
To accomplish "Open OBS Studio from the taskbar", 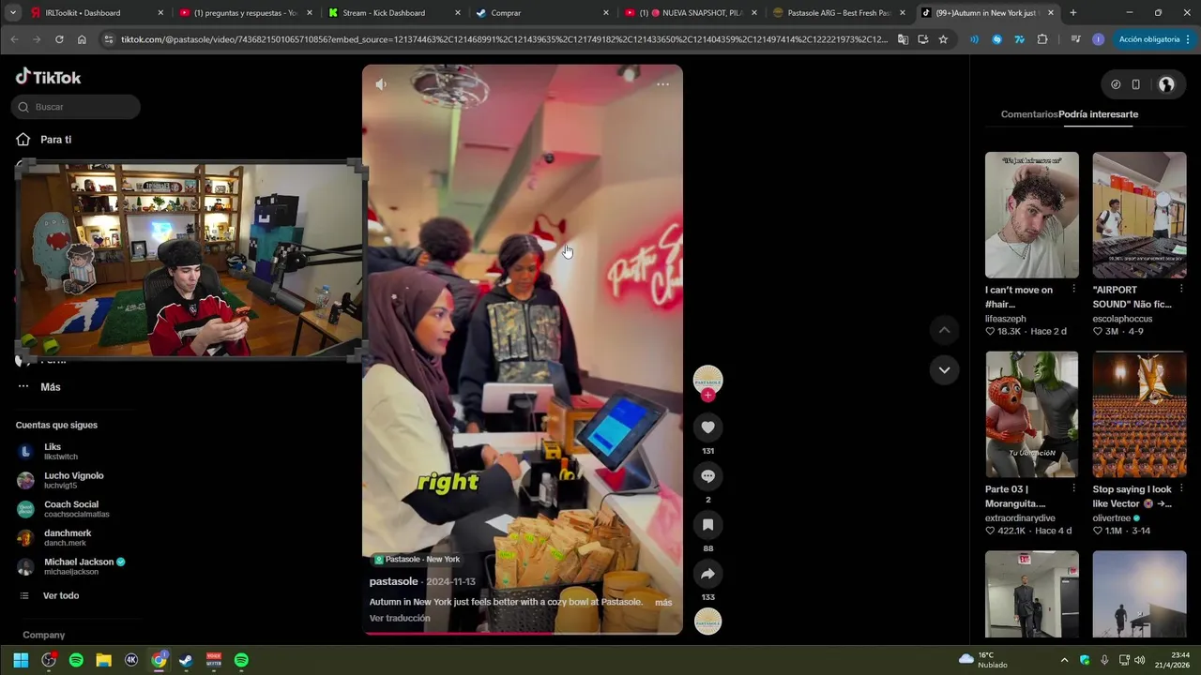I will point(49,660).
